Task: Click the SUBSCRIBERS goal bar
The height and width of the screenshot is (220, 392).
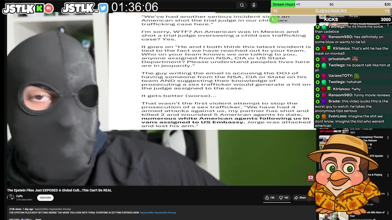Action: tap(331, 11)
